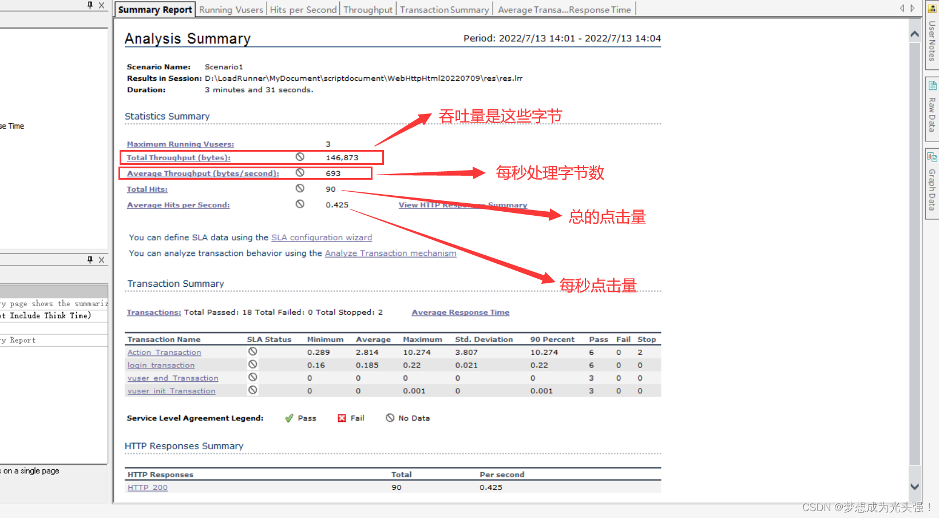Click the SLA Status column header
This screenshot has width=939, height=518.
pyautogui.click(x=270, y=339)
